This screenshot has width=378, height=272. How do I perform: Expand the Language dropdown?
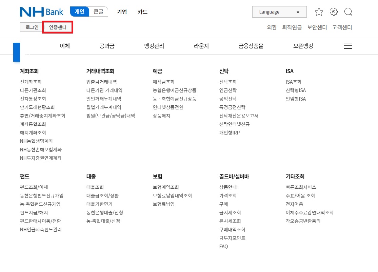[279, 12]
